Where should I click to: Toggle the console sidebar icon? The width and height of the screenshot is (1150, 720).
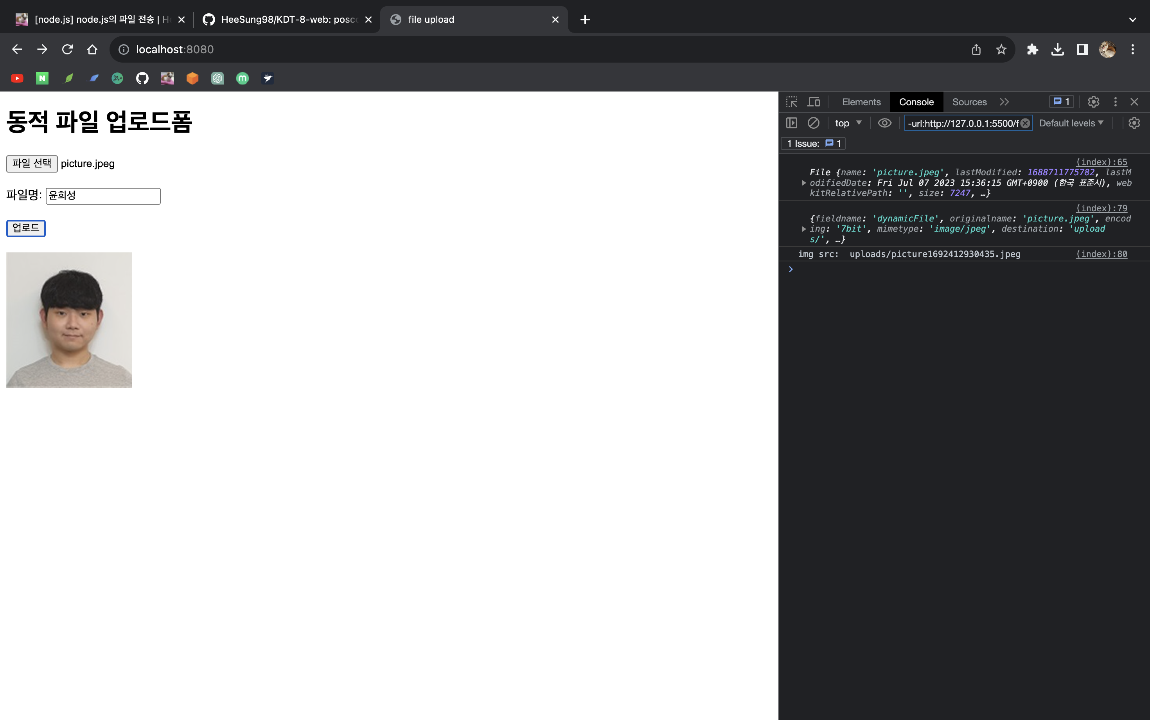click(792, 123)
